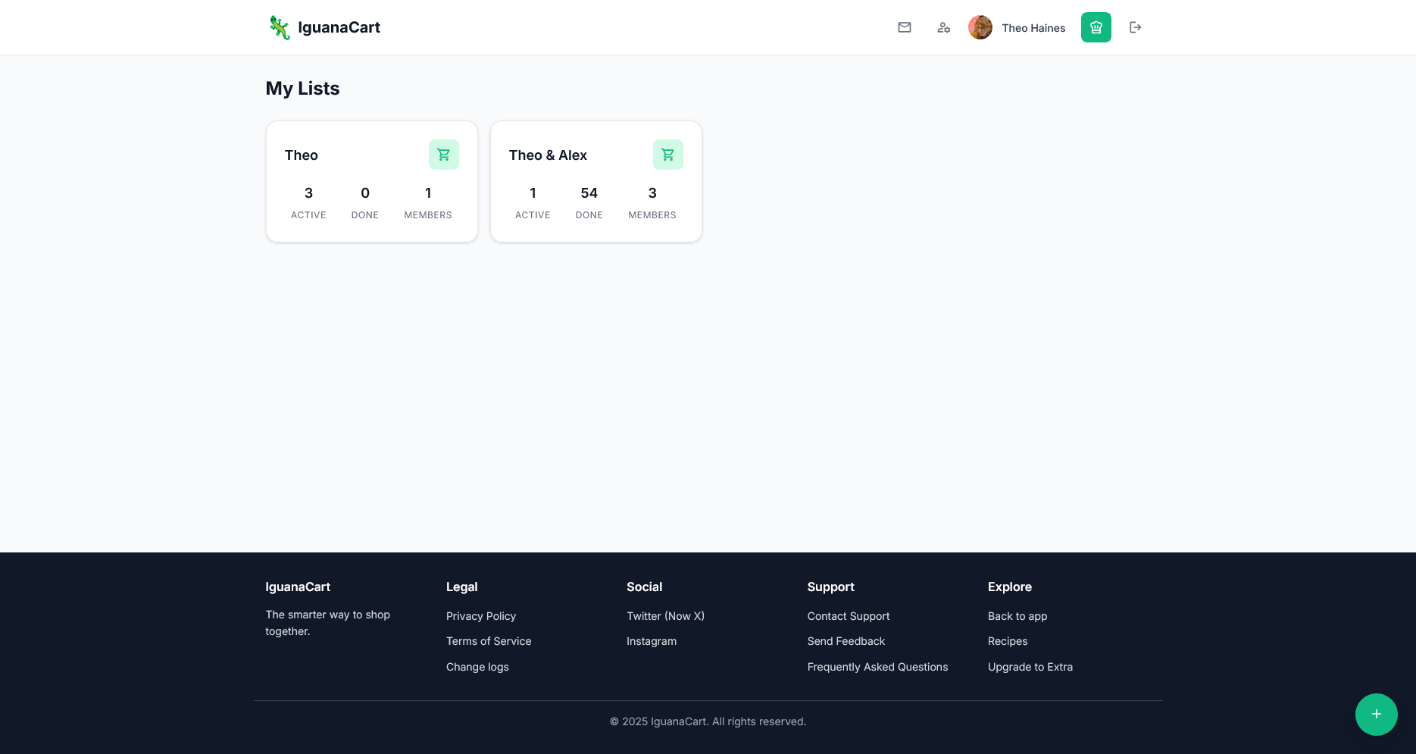This screenshot has width=1416, height=754.
Task: Open the user settings icon
Action: tap(943, 27)
